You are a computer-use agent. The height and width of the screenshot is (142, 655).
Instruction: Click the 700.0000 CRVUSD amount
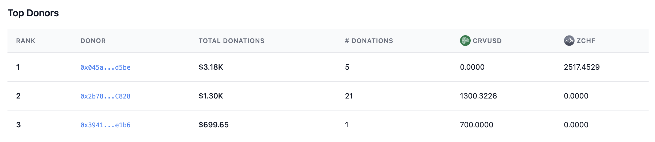click(x=476, y=125)
